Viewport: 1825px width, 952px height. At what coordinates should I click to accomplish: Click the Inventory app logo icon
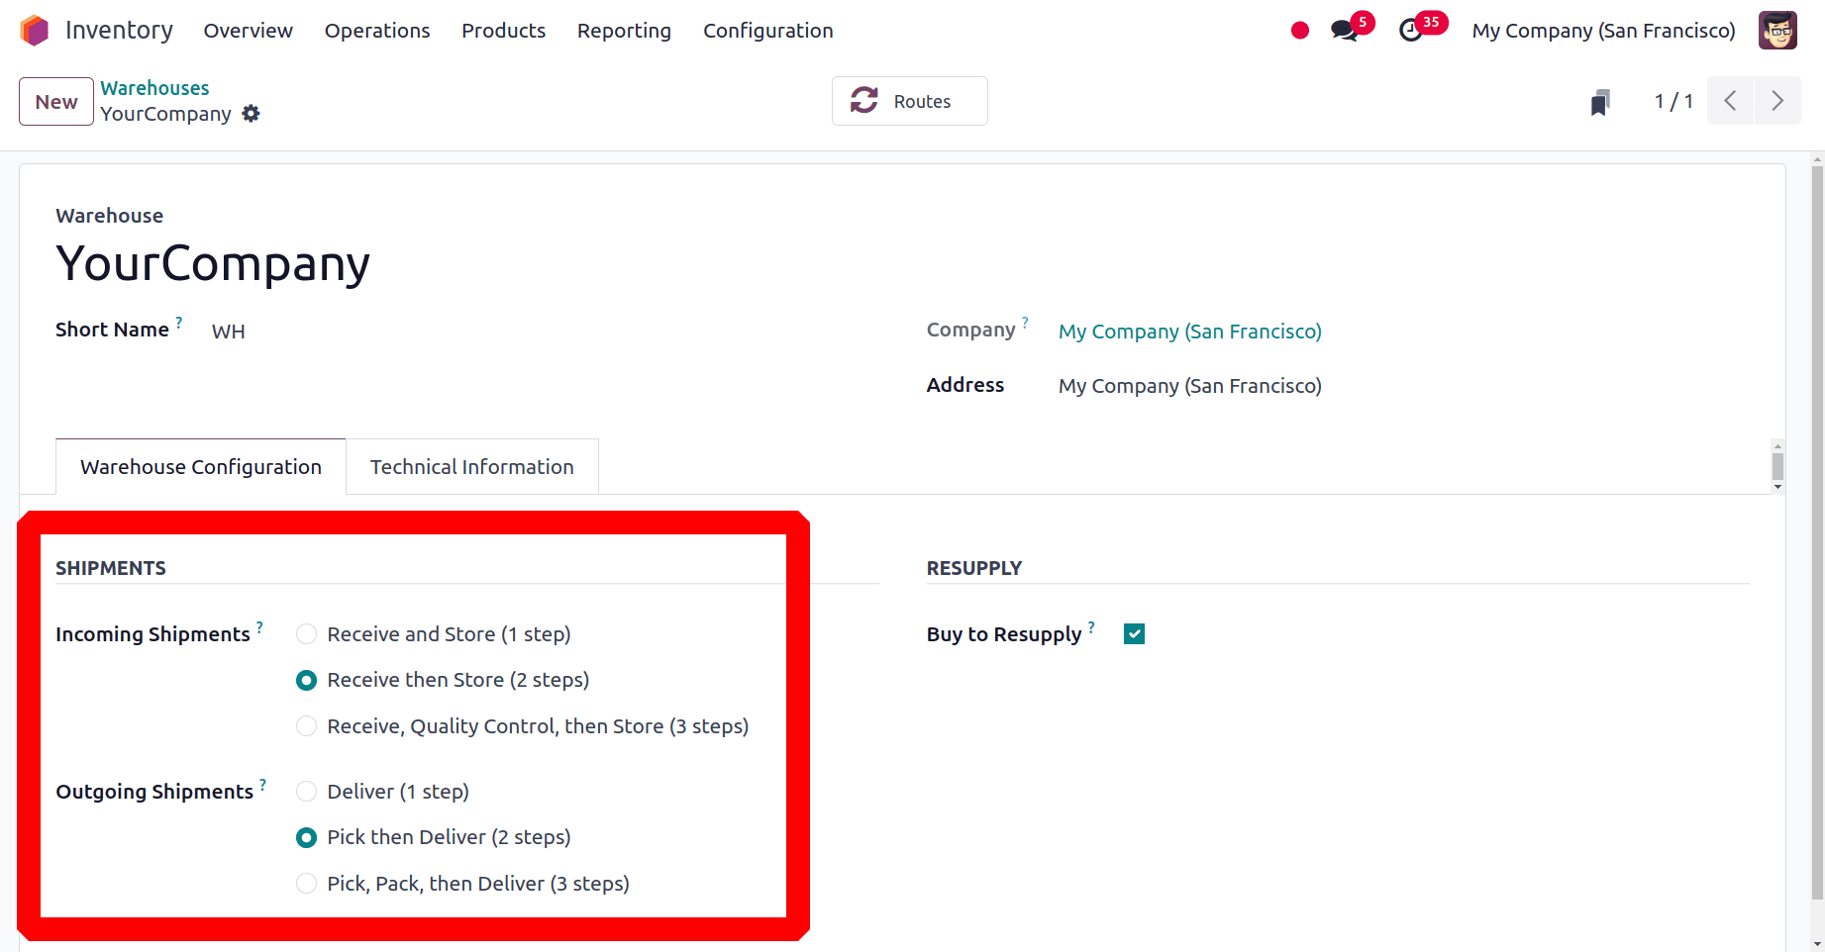click(x=35, y=31)
